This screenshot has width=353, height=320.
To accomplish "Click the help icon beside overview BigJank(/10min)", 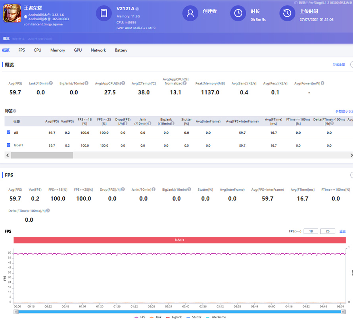I will pos(86,83).
